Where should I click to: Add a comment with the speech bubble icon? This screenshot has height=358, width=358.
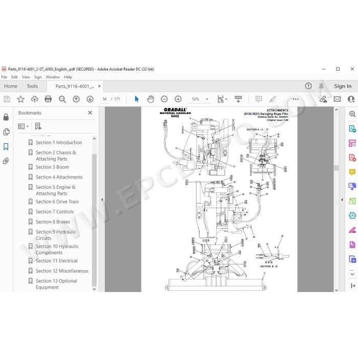coord(259,99)
